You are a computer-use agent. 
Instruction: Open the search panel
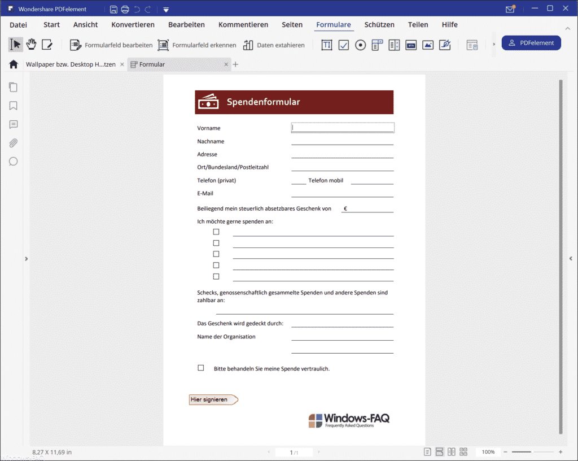14,162
